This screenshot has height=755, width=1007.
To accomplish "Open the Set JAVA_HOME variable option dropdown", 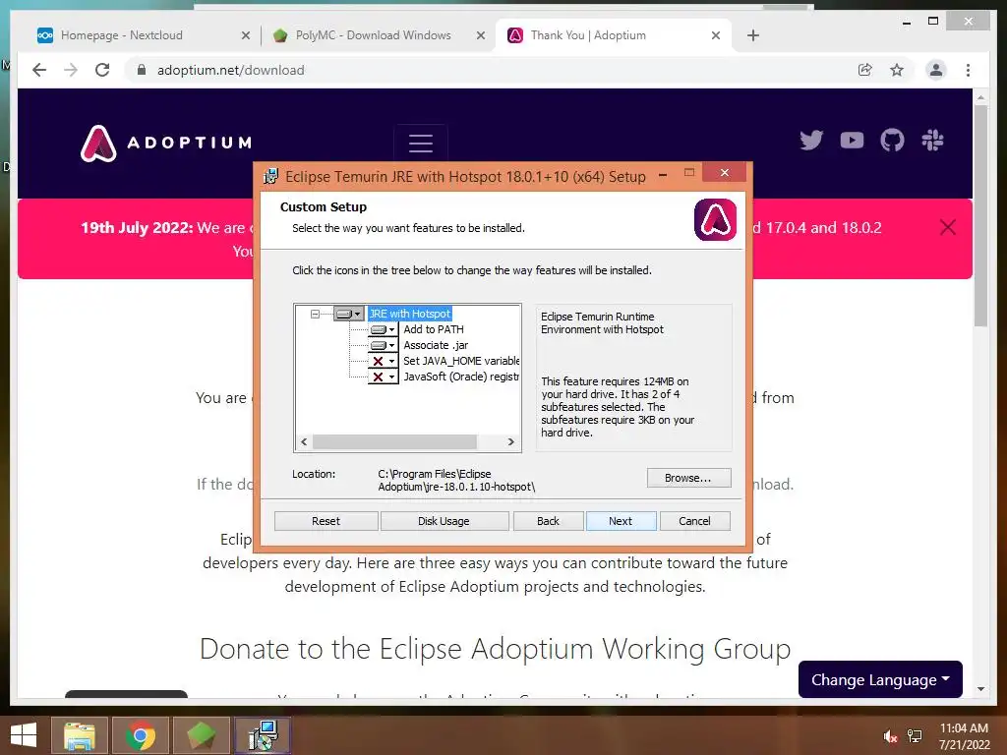I will click(x=383, y=361).
